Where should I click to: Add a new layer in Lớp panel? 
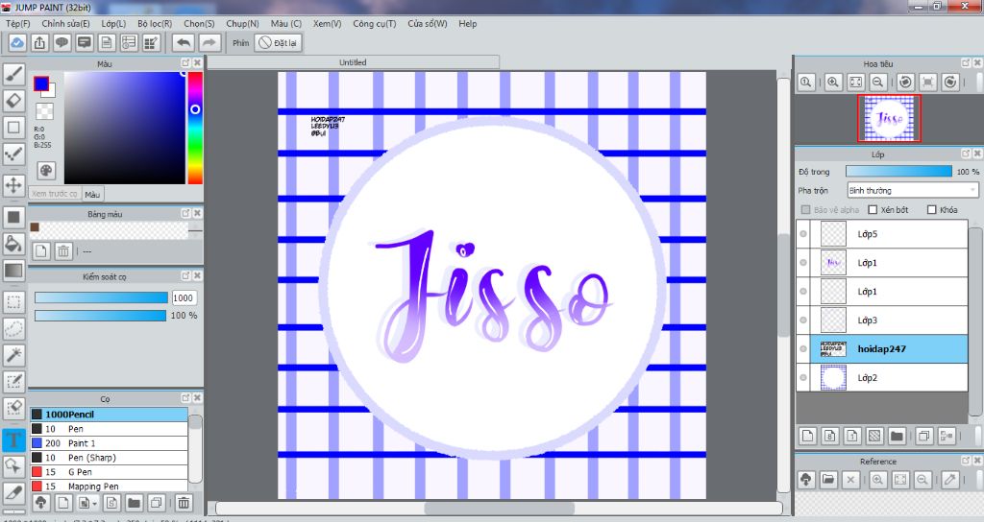(x=807, y=436)
